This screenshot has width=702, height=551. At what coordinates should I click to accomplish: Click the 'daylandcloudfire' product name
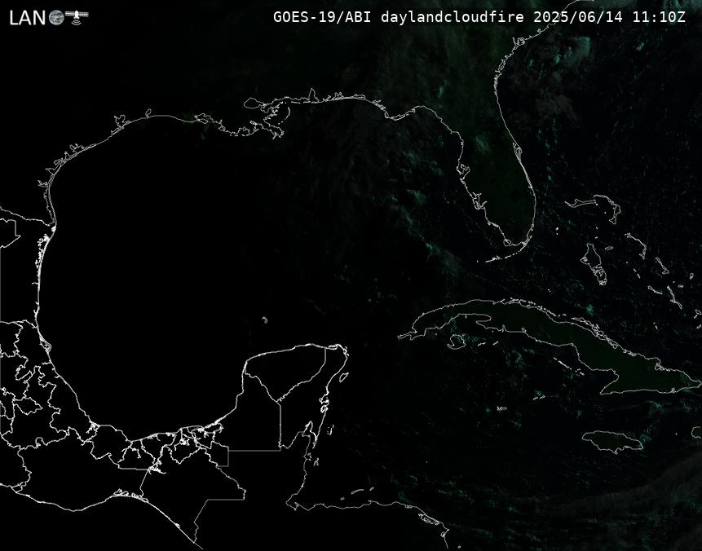[453, 17]
